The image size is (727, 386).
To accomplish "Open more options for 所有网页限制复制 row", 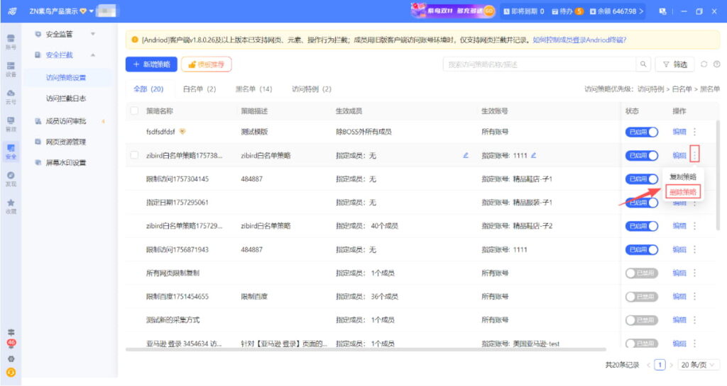I will click(x=694, y=273).
